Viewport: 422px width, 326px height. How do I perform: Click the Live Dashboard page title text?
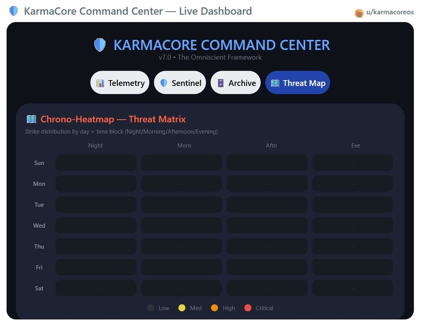pyautogui.click(x=138, y=11)
